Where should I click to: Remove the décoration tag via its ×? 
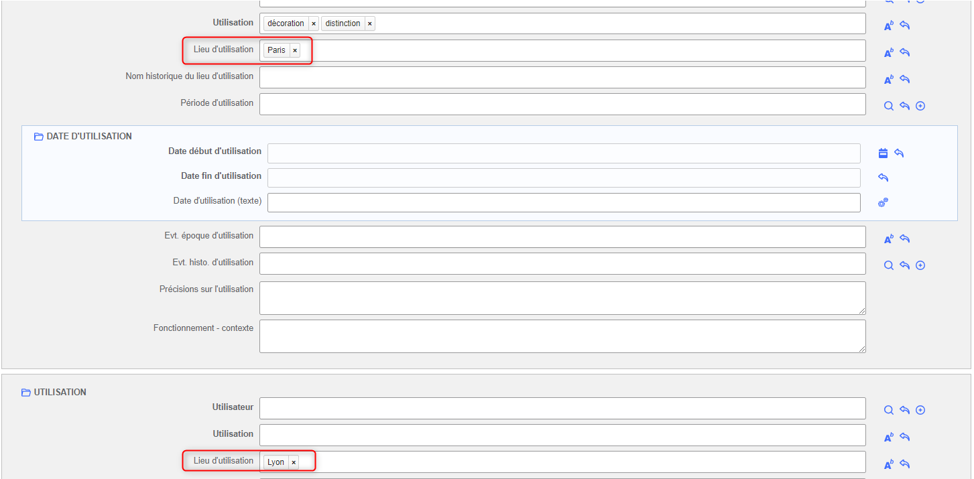pos(314,23)
